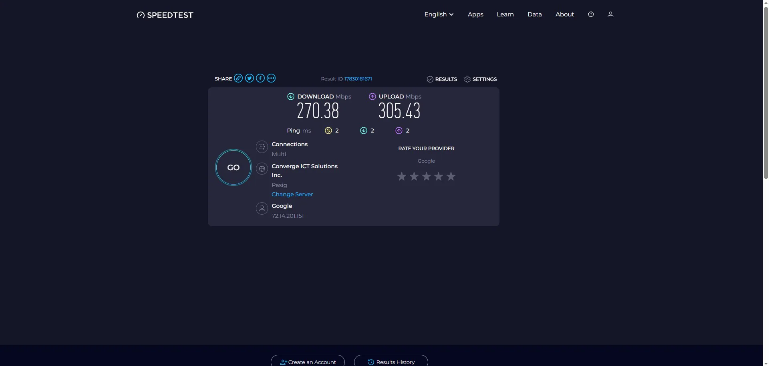
Task: Open the Data menu
Action: point(534,14)
